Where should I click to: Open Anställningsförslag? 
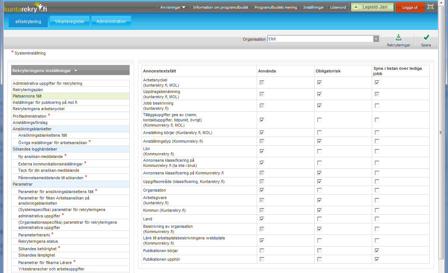click(70, 122)
